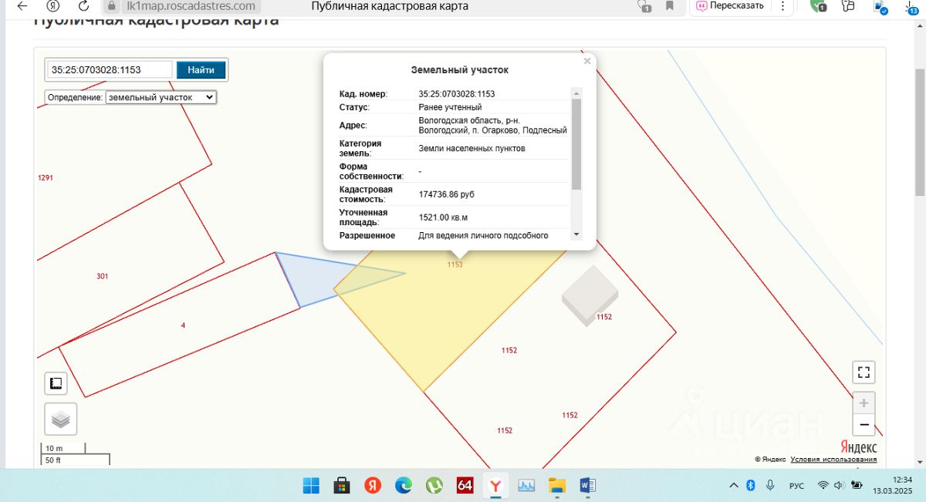Click the Пересказать button in address bar

[x=730, y=5]
